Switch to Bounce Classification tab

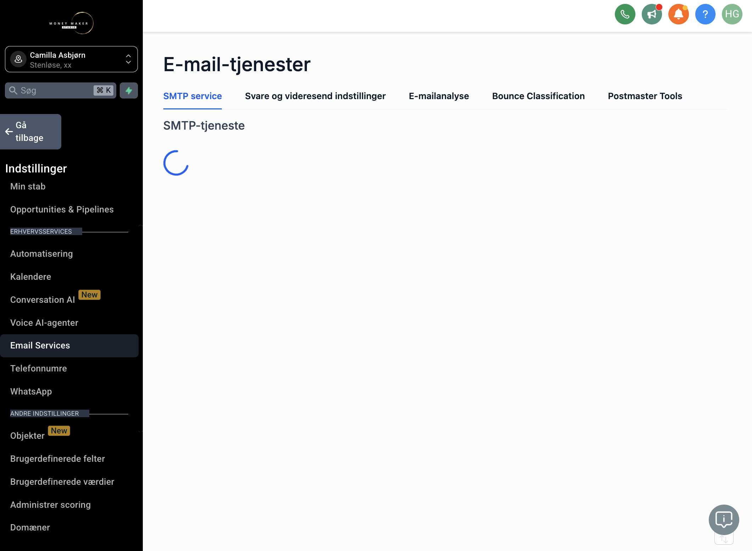[x=538, y=96]
